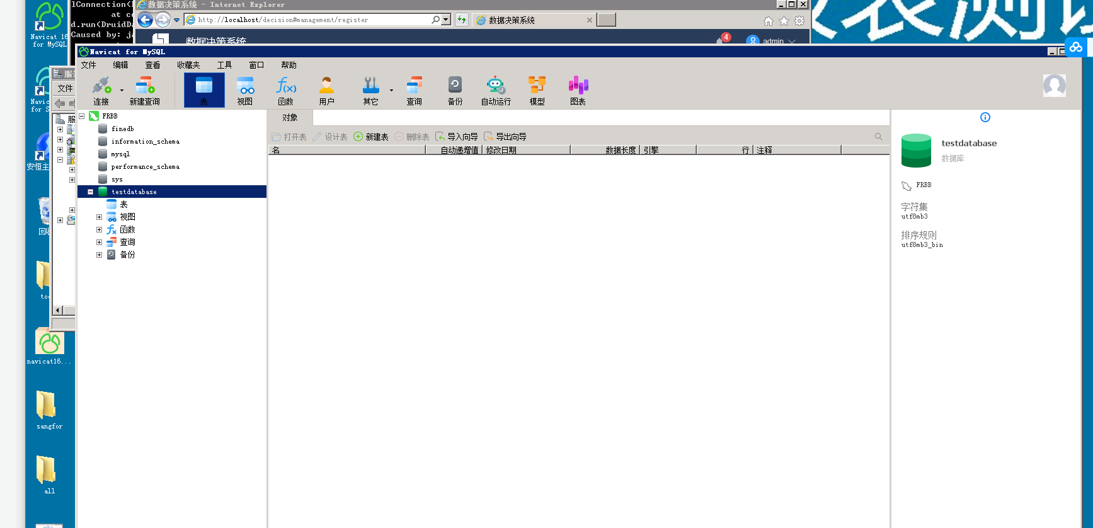Open IE settings gear icon
1093x528 pixels.
click(799, 21)
